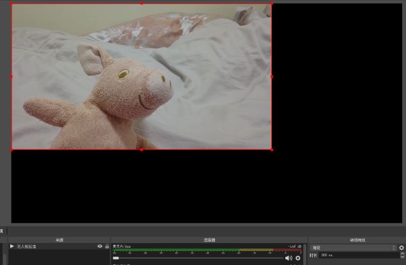Click the top-center red resize handle
Viewport: 406px width, 265px height.
pos(141,4)
